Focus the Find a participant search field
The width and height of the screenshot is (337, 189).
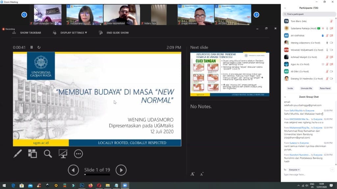(x=309, y=14)
